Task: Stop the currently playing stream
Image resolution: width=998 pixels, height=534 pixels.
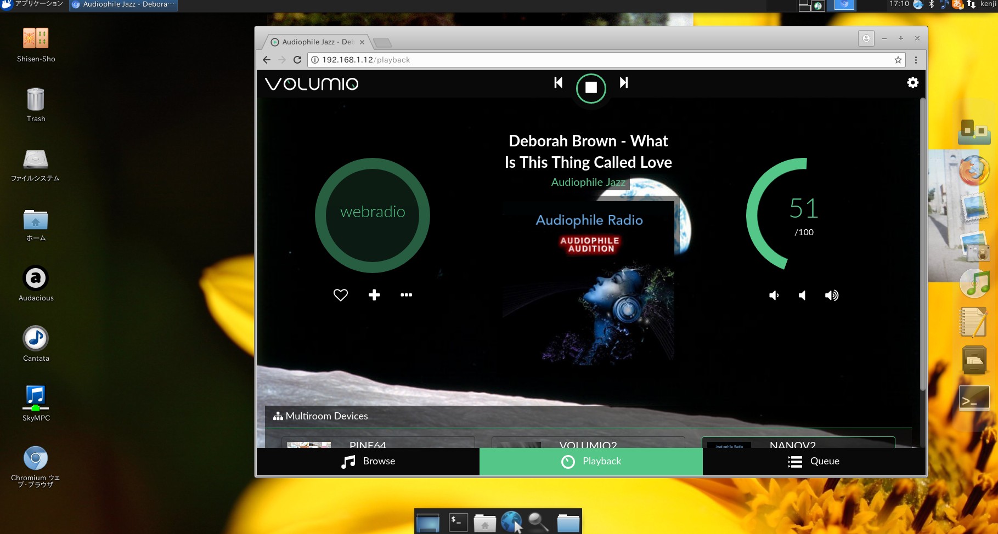Action: click(590, 88)
